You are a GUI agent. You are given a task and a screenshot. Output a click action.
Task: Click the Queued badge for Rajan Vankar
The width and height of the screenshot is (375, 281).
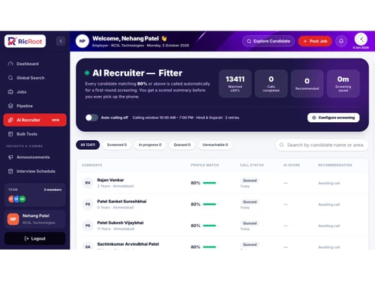click(250, 181)
